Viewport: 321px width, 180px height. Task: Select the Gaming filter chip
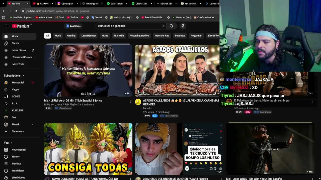[x=71, y=36]
